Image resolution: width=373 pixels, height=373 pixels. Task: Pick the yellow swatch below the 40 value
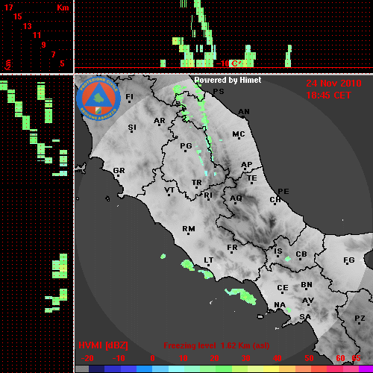(x=272, y=369)
